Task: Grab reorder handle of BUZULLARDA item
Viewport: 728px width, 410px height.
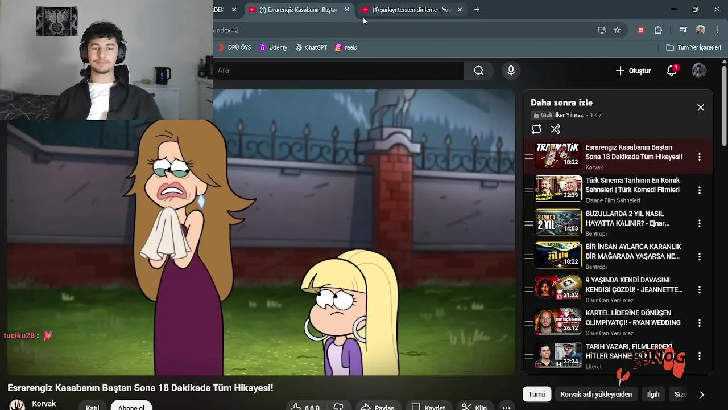Action: click(x=529, y=223)
